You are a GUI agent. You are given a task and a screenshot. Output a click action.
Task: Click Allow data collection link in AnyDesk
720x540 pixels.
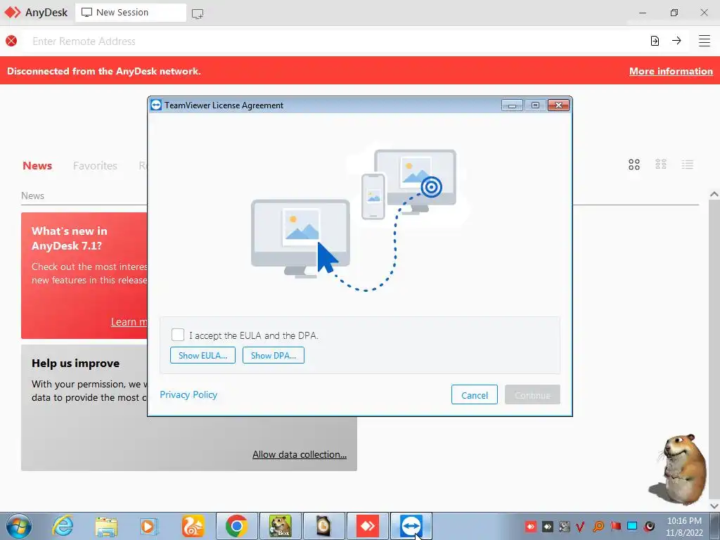tap(300, 454)
